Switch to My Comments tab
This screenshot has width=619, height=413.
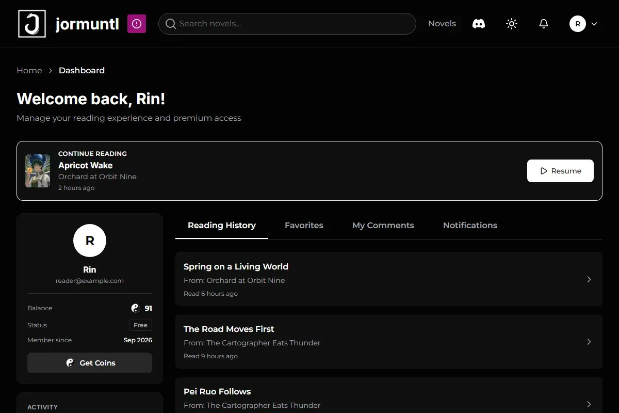[x=383, y=226]
